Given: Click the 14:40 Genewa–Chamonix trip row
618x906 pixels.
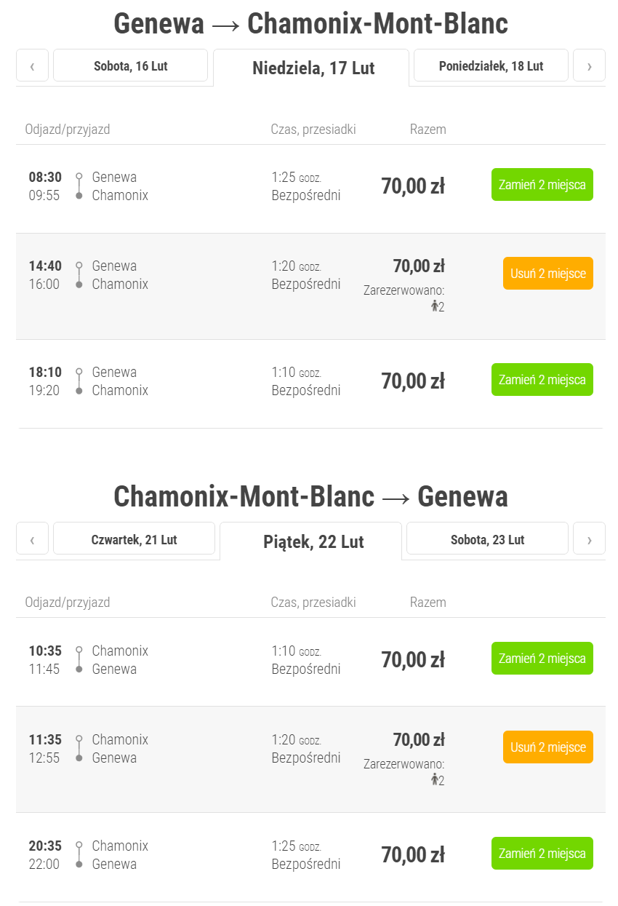Looking at the screenshot, I should point(218,286).
